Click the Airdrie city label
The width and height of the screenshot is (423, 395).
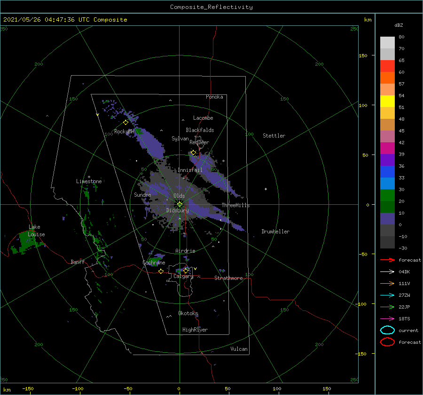tap(185, 251)
